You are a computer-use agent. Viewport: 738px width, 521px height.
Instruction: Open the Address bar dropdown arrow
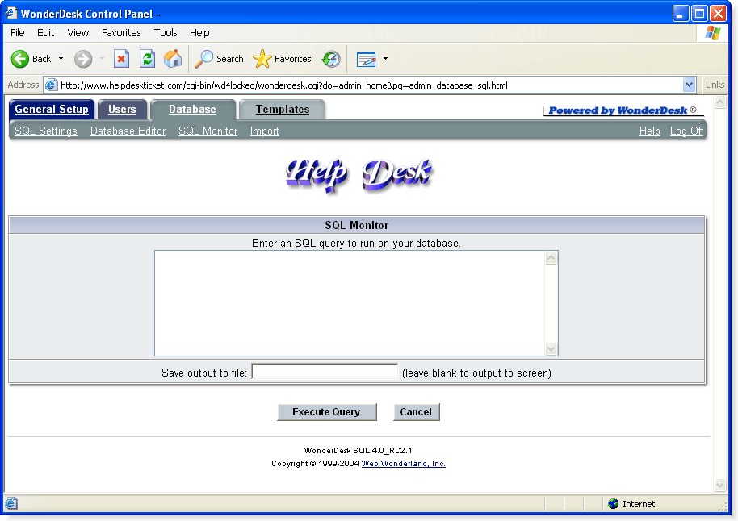pyautogui.click(x=689, y=85)
